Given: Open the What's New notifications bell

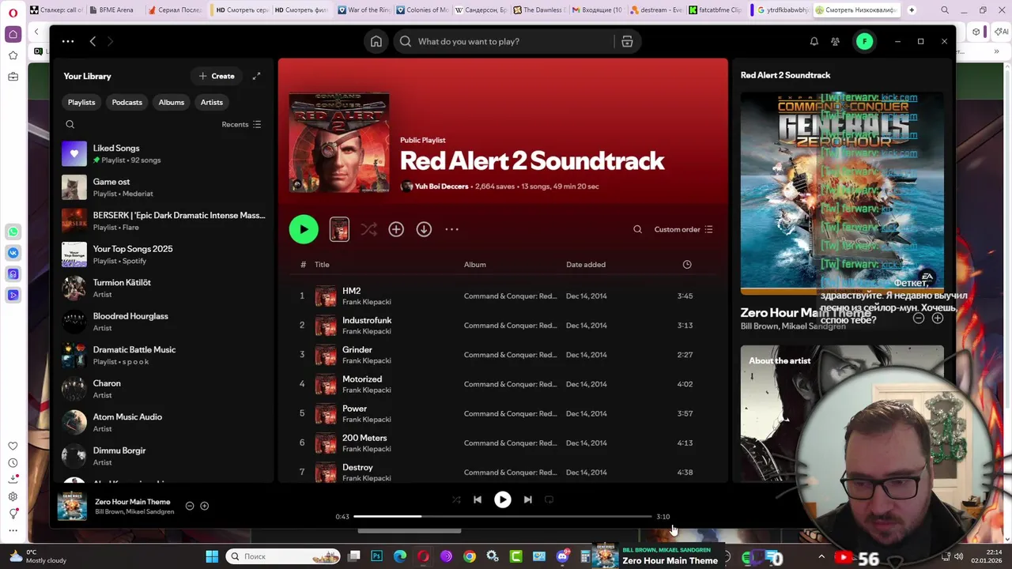Looking at the screenshot, I should [814, 41].
